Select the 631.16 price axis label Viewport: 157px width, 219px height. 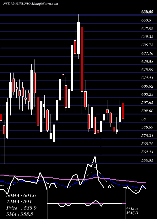[x=148, y=53]
